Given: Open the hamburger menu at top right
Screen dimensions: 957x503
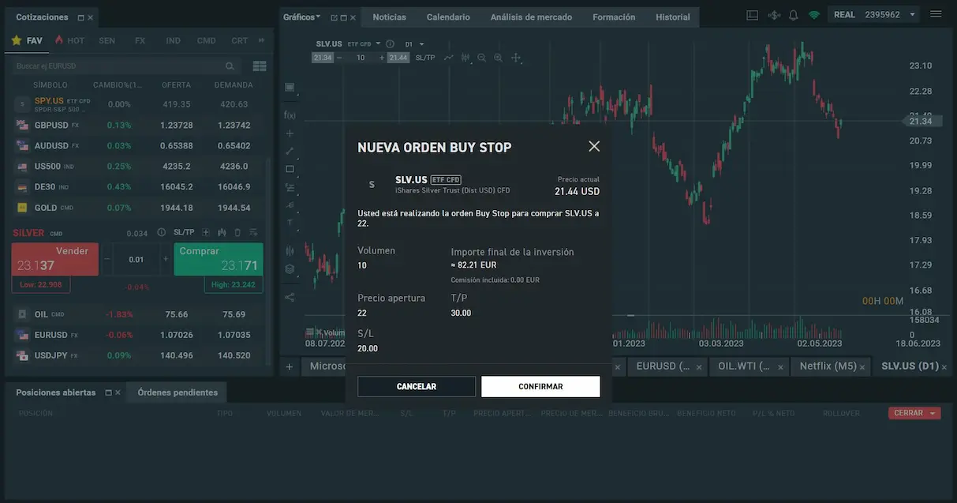Looking at the screenshot, I should 936,13.
